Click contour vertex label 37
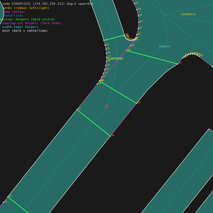This screenshot has height=213, width=213. (180, 63)
